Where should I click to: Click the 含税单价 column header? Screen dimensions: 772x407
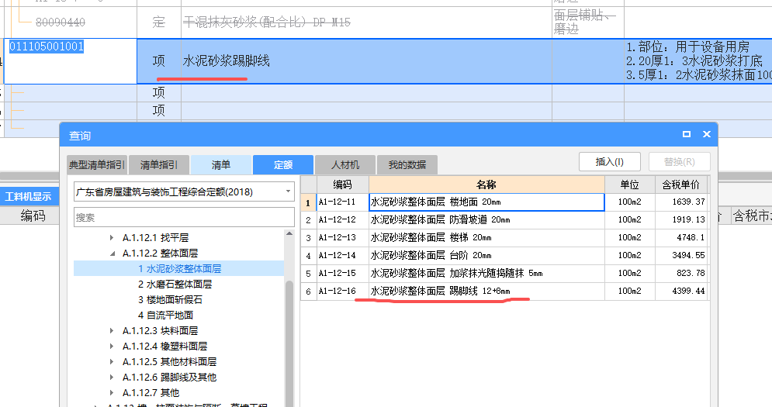coord(681,185)
